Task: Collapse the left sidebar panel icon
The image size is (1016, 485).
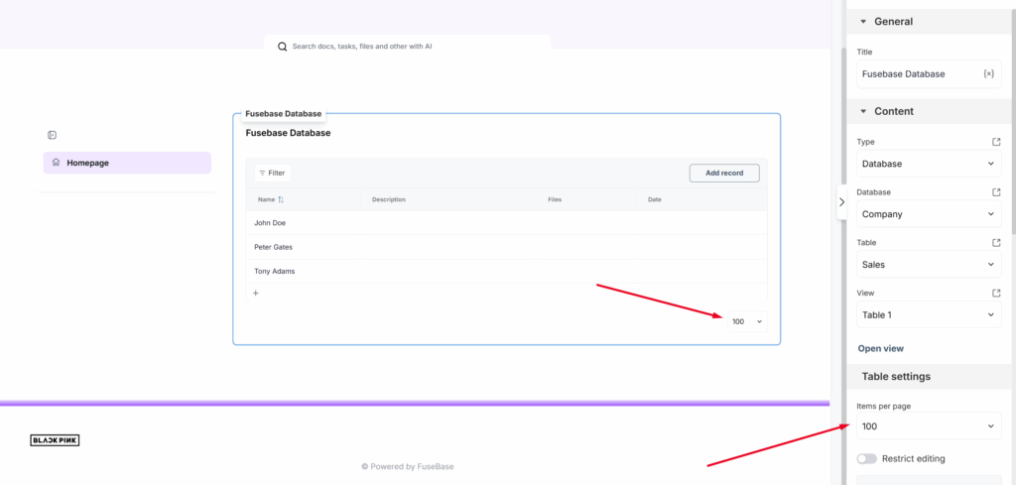Action: pos(52,135)
